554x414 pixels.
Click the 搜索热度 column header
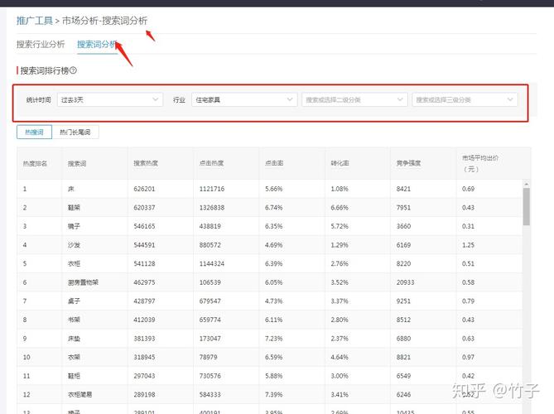[x=146, y=163]
